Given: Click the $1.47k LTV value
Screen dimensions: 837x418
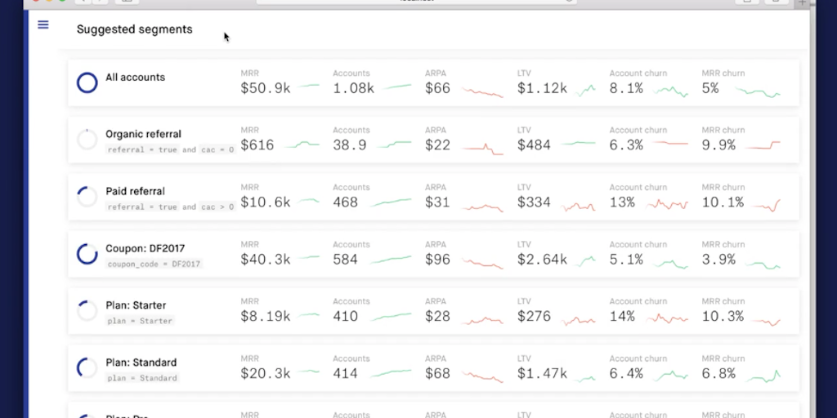Looking at the screenshot, I should point(542,374).
